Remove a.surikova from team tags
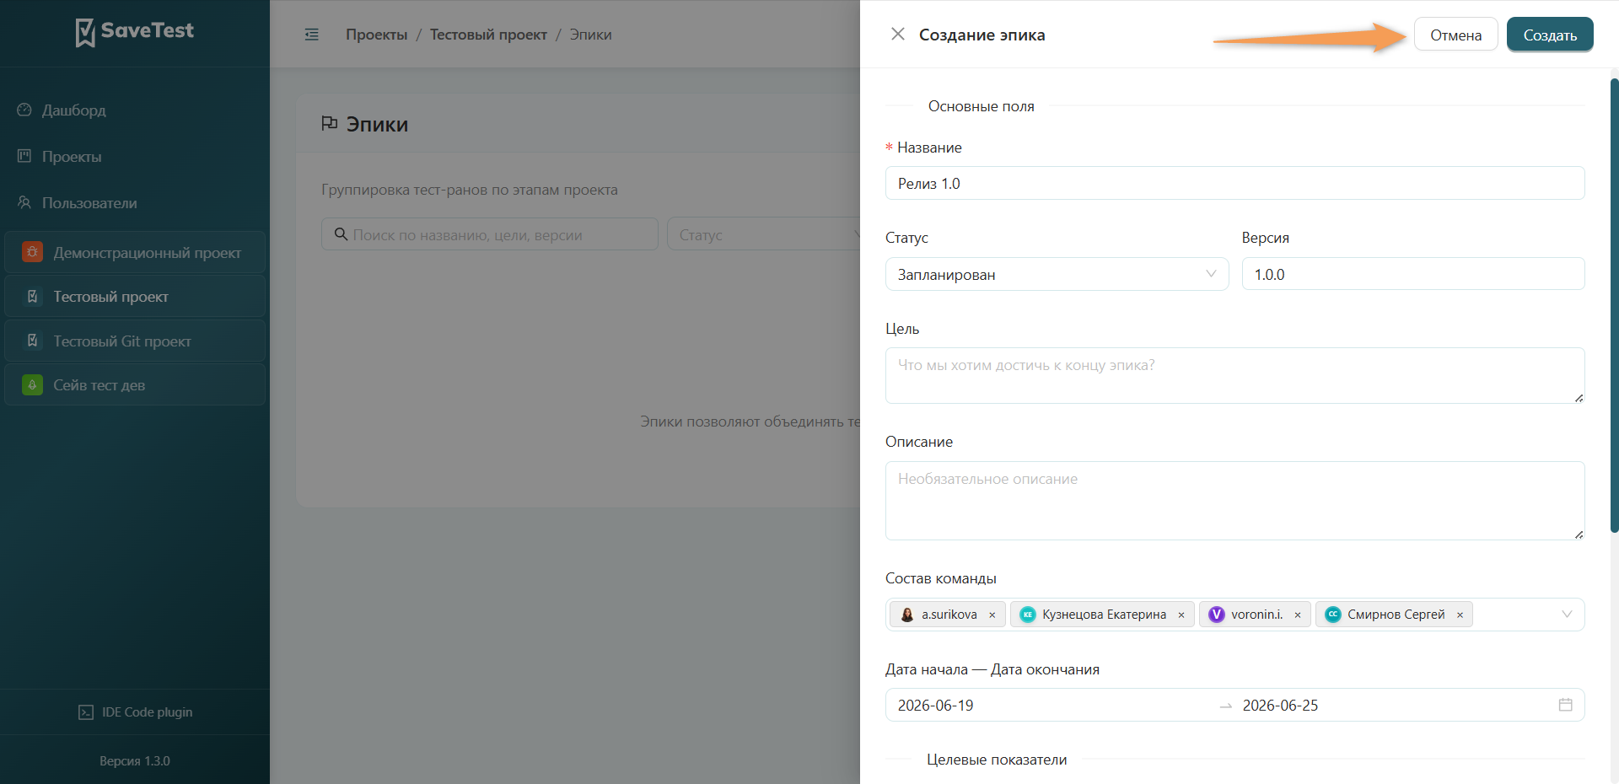The width and height of the screenshot is (1619, 784). click(992, 615)
